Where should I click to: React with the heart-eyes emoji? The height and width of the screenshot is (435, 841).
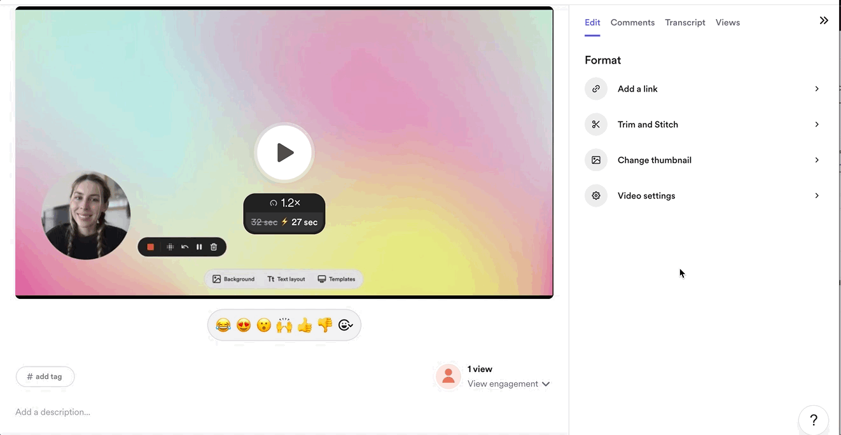[x=244, y=326]
